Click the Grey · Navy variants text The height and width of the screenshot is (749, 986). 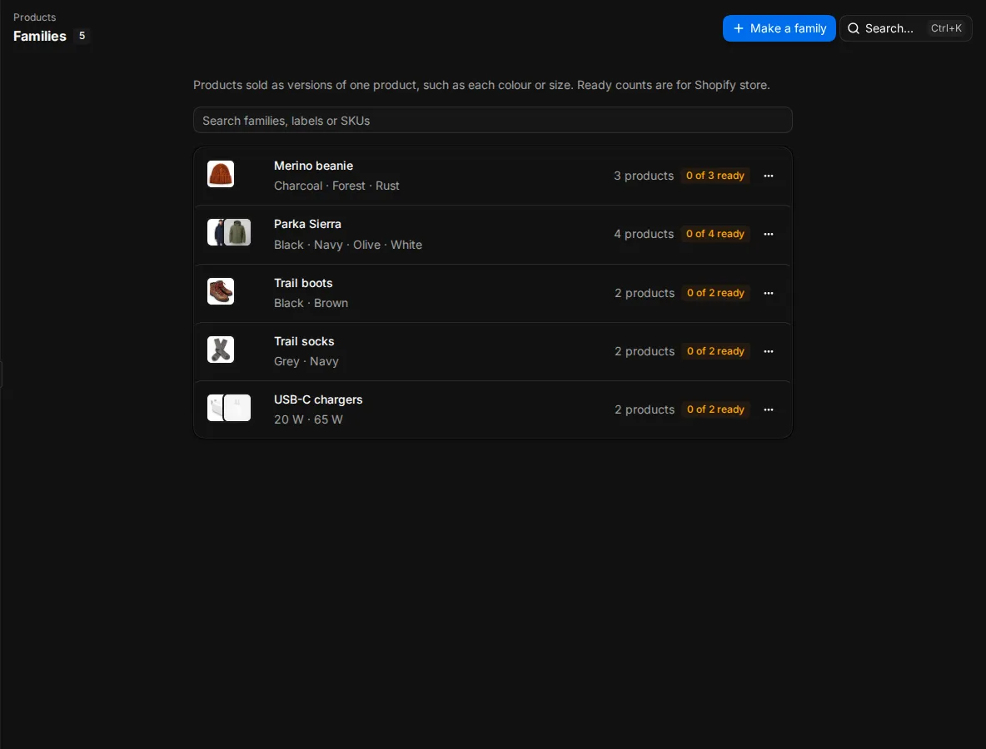[306, 361]
